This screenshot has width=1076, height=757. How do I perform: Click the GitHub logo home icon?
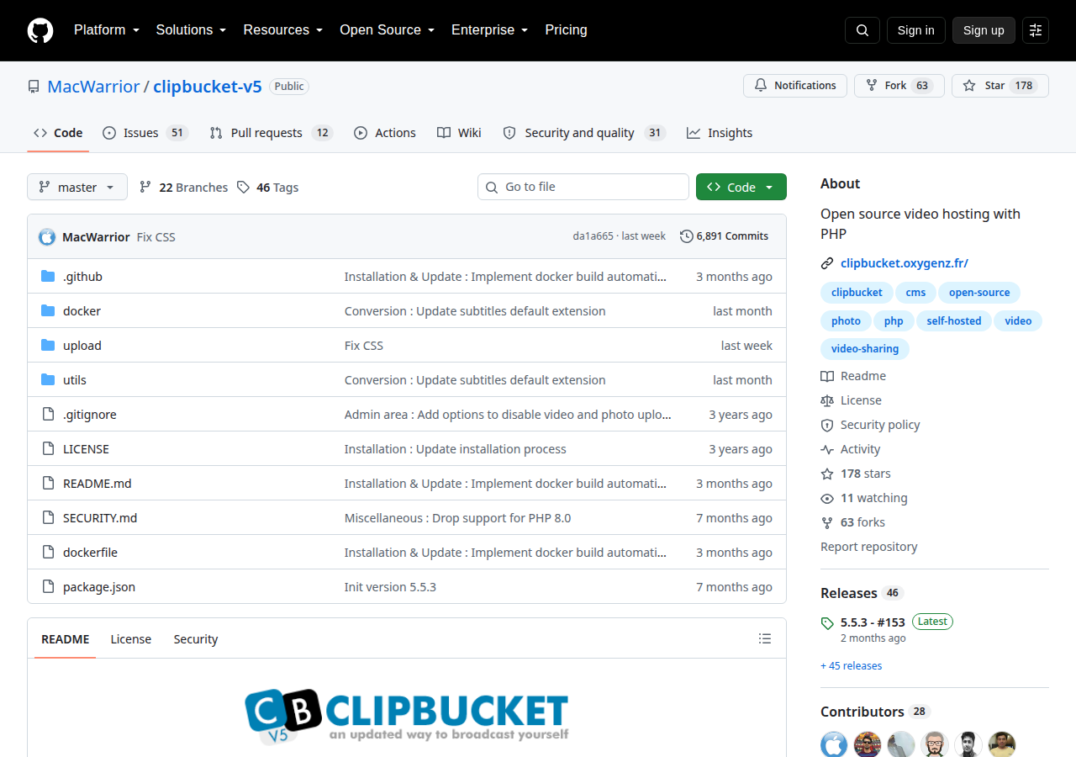40,30
